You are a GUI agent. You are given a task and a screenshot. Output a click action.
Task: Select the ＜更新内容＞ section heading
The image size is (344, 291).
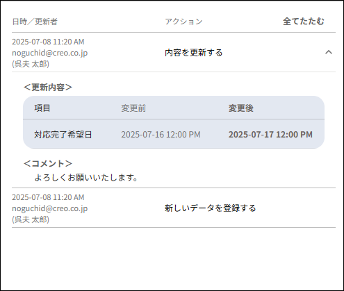(48, 88)
